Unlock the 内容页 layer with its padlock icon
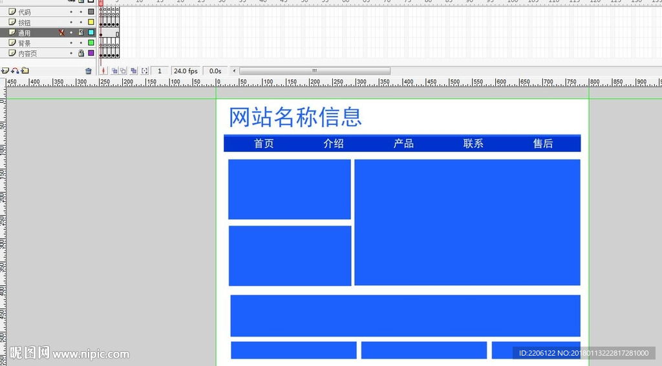The width and height of the screenshot is (662, 366). coord(81,53)
